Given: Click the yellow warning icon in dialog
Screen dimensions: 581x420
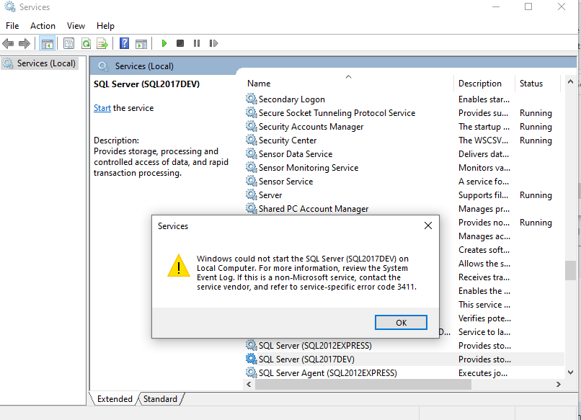Looking at the screenshot, I should coord(179,266).
